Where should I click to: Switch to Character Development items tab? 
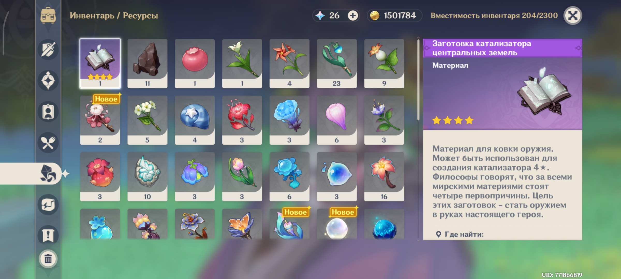[x=48, y=112]
